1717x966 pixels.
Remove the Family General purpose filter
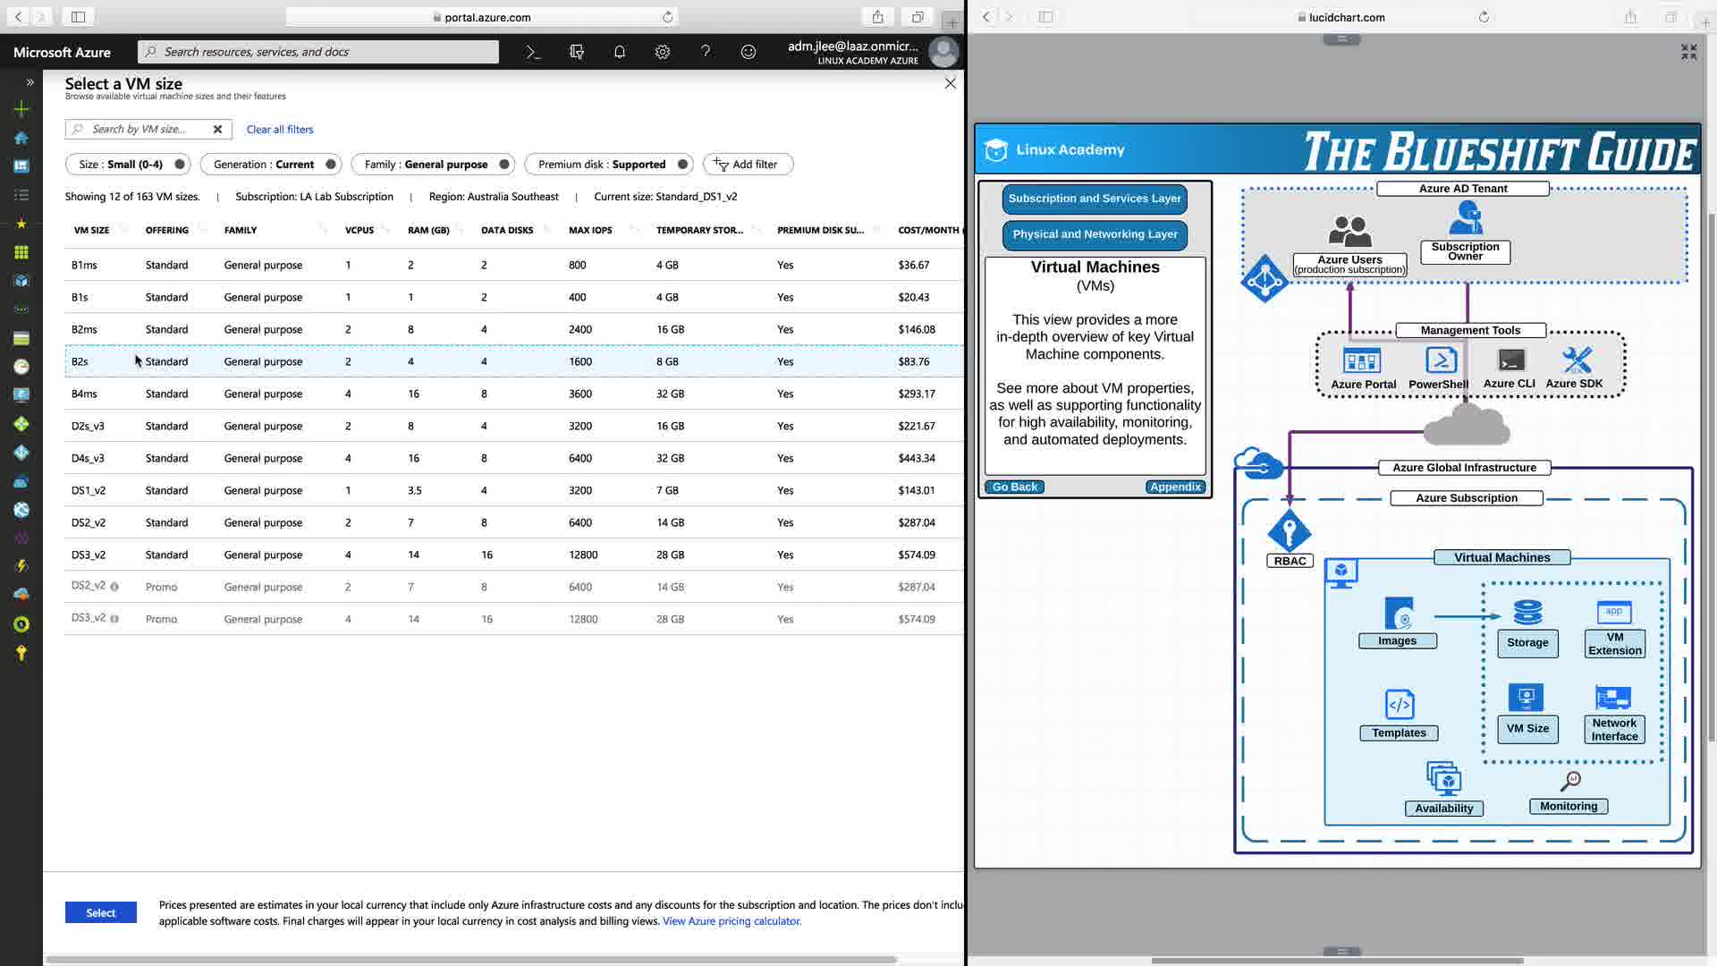pos(504,165)
